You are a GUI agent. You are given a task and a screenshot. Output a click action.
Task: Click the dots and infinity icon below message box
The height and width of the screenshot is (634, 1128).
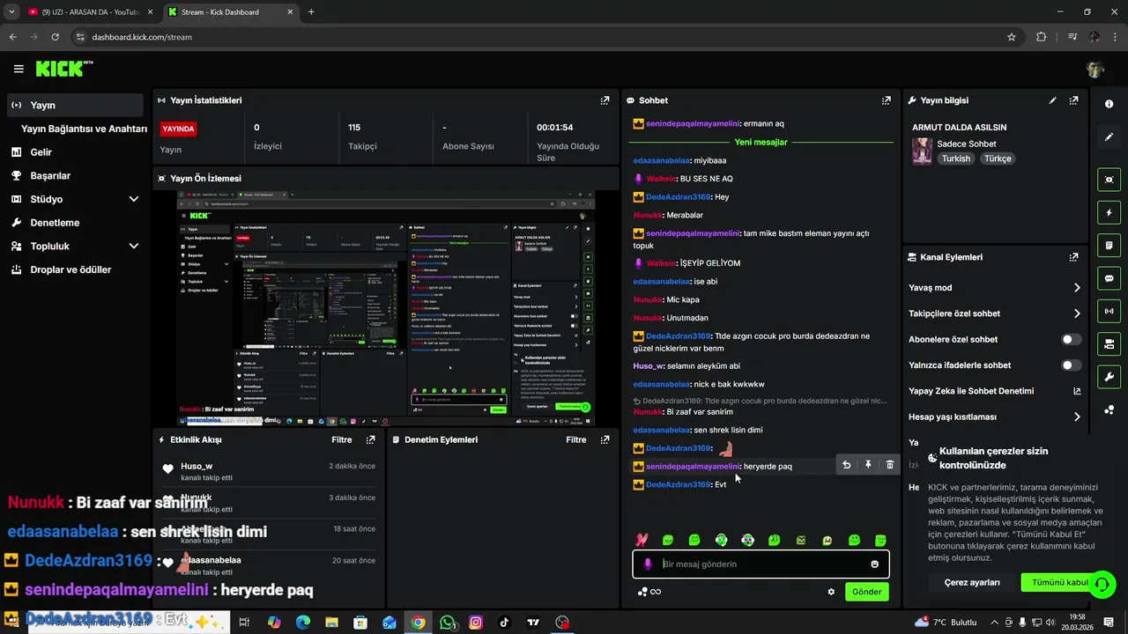coord(649,592)
